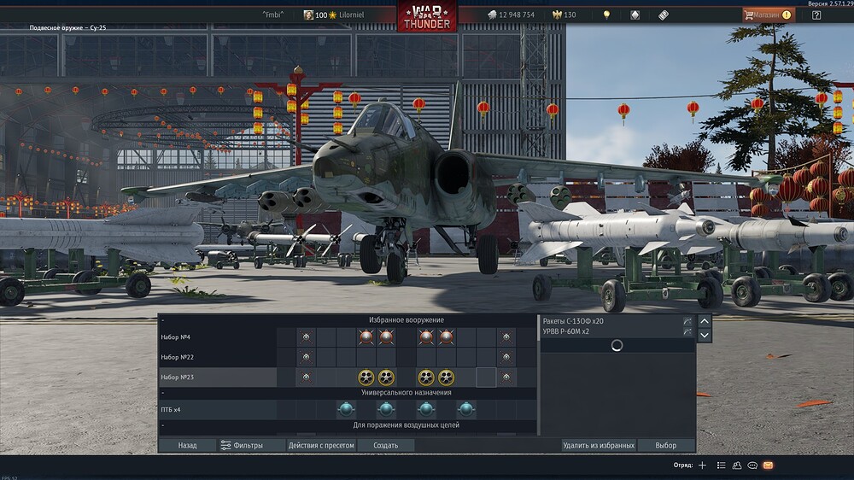The height and width of the screenshot is (480, 854).
Task: Open Действия с пресетом menu
Action: point(321,445)
